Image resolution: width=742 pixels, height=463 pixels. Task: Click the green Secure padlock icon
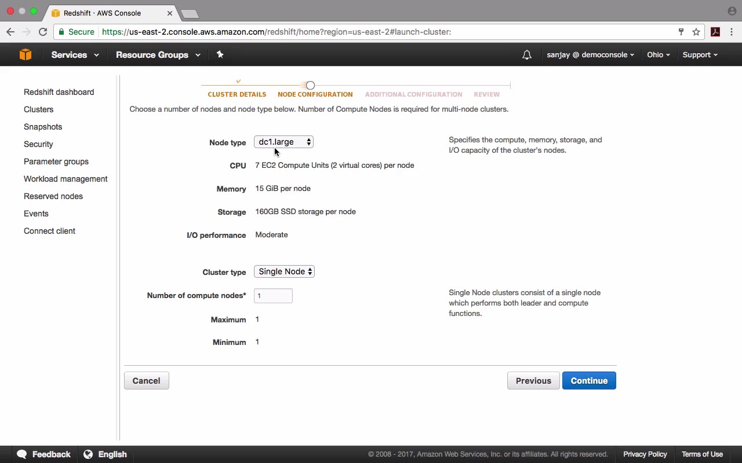point(61,32)
